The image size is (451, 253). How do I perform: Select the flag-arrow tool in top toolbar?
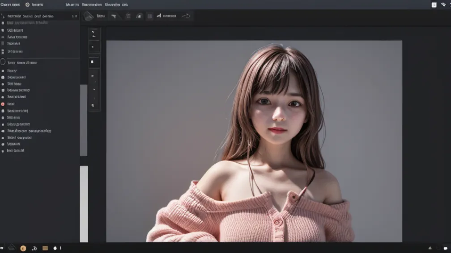pyautogui.click(x=114, y=16)
